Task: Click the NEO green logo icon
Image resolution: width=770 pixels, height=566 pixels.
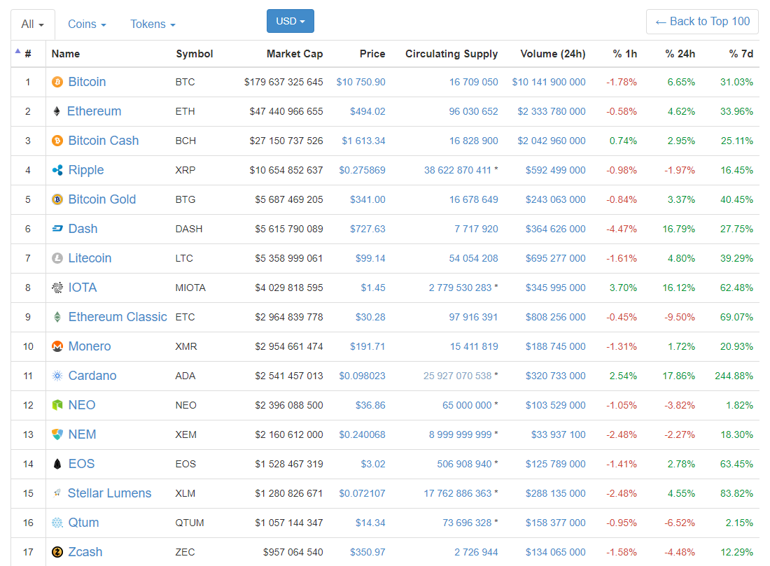Action: click(x=57, y=405)
